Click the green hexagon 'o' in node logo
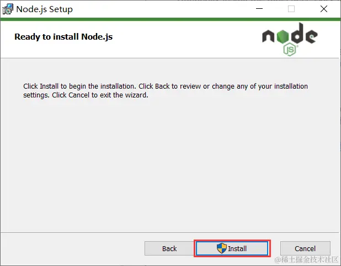This screenshot has height=266, width=341. pyautogui.click(x=281, y=36)
